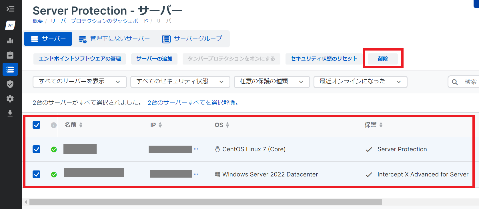Open the clipboard reports icon in sidebar
The image size is (479, 209).
point(10,55)
